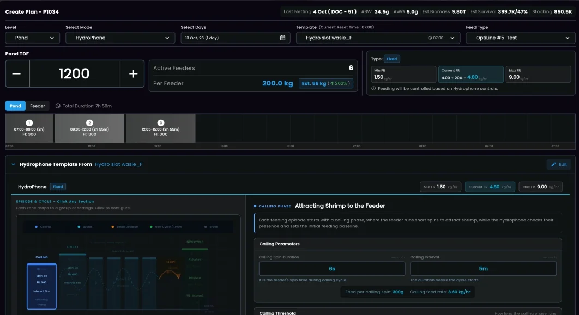The height and width of the screenshot is (315, 579).
Task: Click the Stocking 850.5K stat
Action: click(552, 12)
